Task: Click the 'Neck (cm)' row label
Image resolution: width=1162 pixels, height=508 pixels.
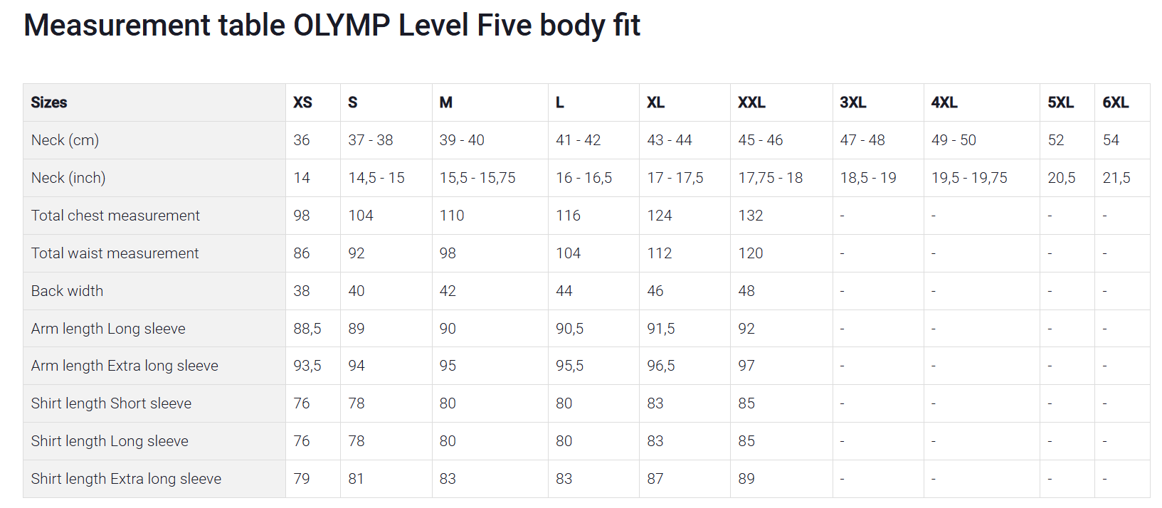Action: click(x=65, y=140)
